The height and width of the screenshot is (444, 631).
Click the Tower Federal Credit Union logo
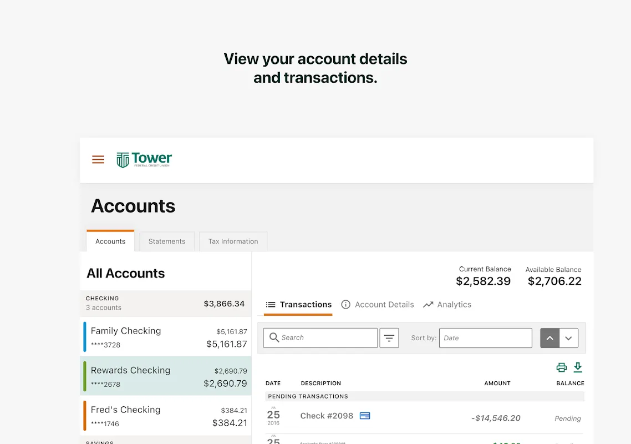144,160
